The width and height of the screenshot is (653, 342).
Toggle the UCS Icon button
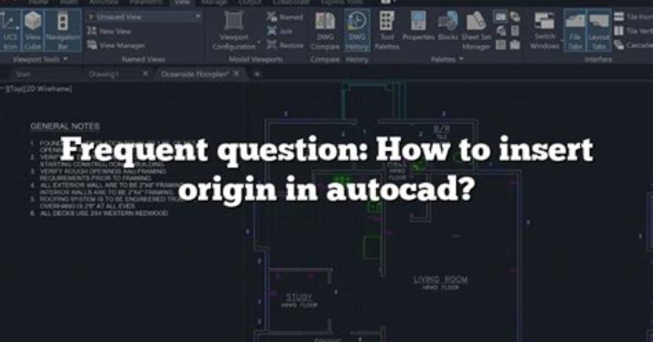(x=10, y=30)
